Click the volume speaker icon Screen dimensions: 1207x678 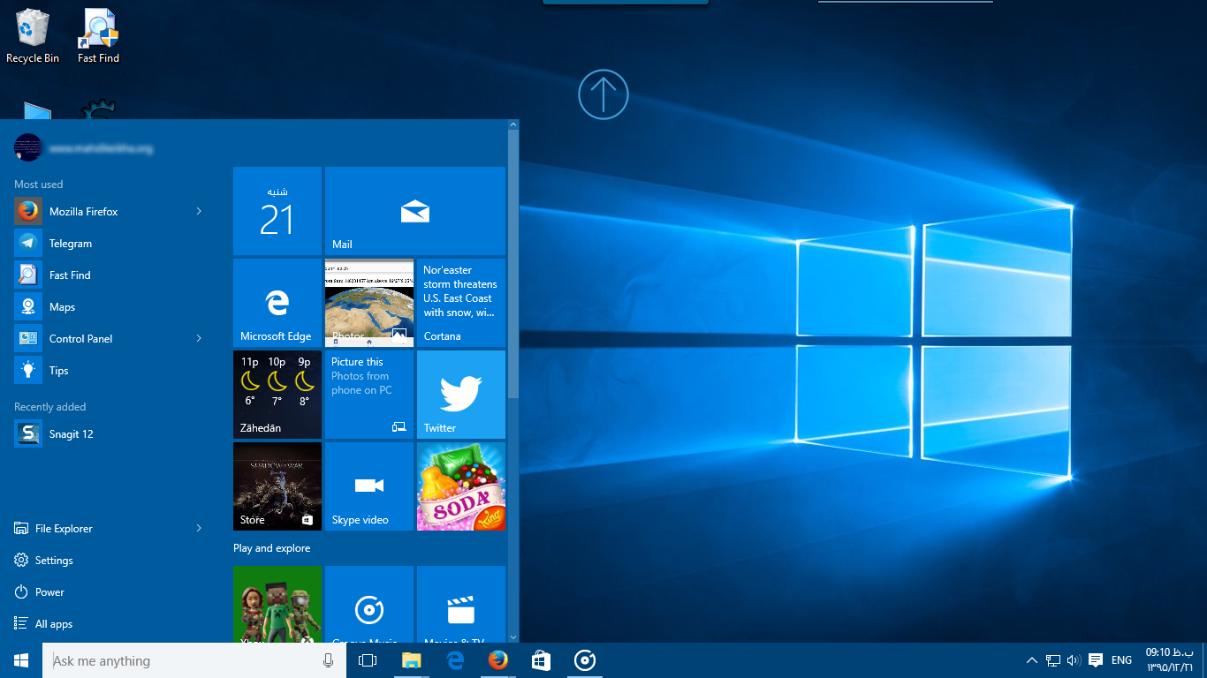pyautogui.click(x=1074, y=660)
